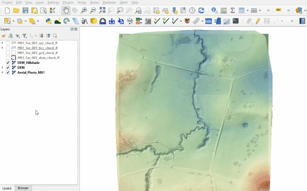Click the Save Project disk icon
The width and height of the screenshot is (307, 191).
[x=25, y=10]
